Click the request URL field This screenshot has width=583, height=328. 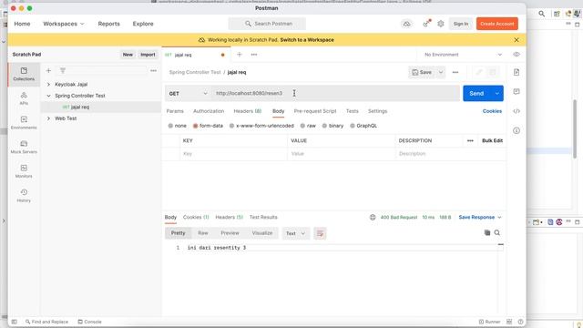coord(335,93)
